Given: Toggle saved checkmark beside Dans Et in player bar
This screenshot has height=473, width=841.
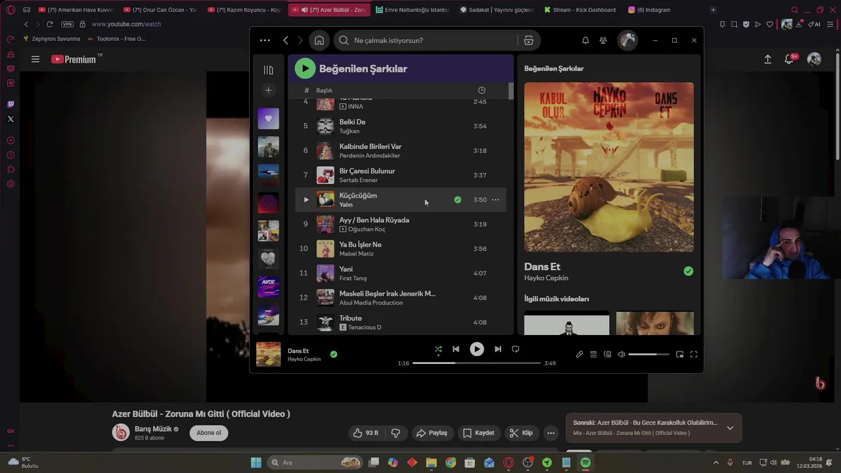Looking at the screenshot, I should click(x=334, y=354).
